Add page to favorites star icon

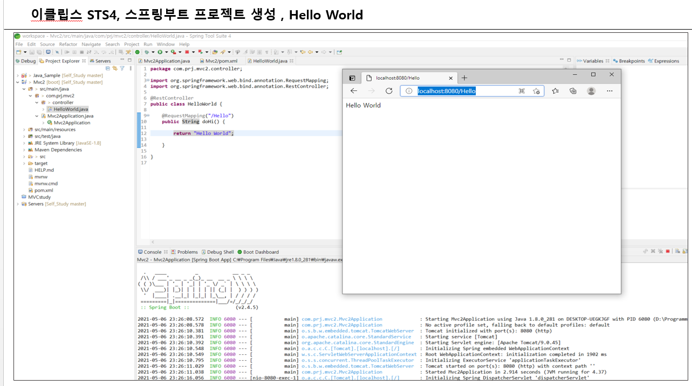[x=536, y=91]
